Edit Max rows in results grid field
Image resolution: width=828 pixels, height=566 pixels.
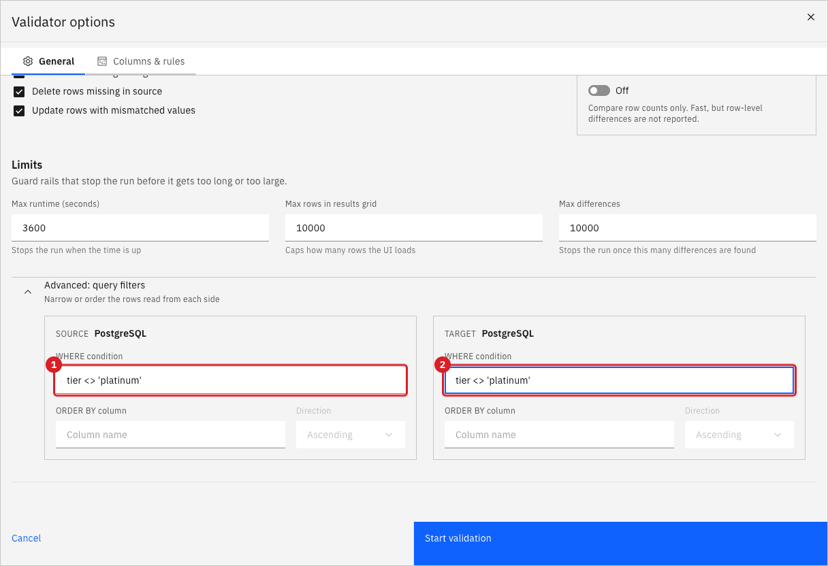(x=414, y=228)
